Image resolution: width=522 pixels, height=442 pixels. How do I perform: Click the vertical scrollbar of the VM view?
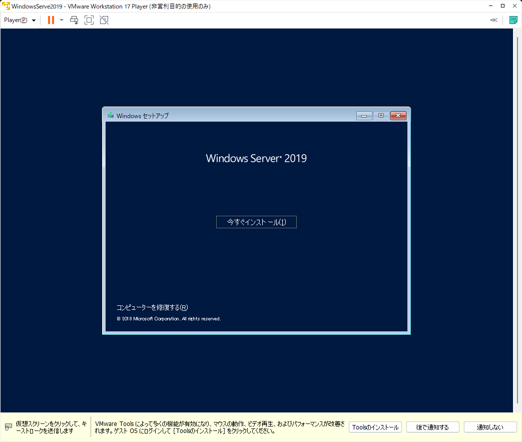pyautogui.click(x=517, y=220)
